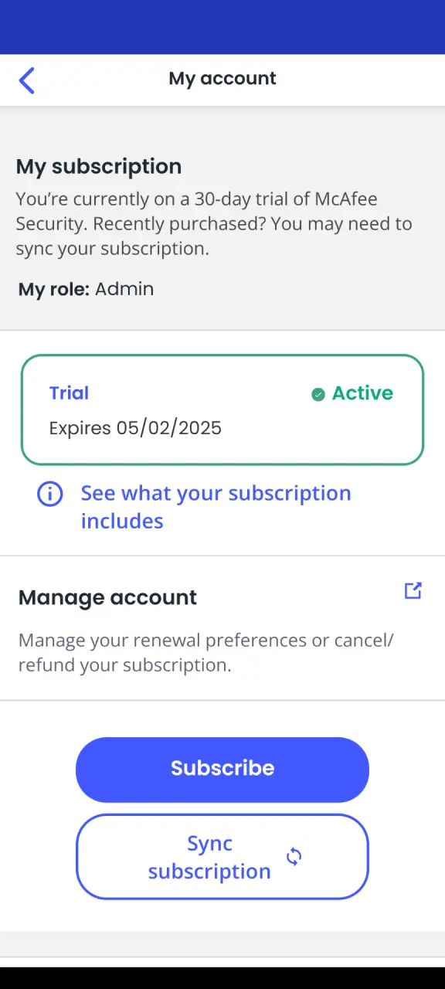The height and width of the screenshot is (989, 445).
Task: Tap the My role: Admin line
Action: click(x=86, y=290)
